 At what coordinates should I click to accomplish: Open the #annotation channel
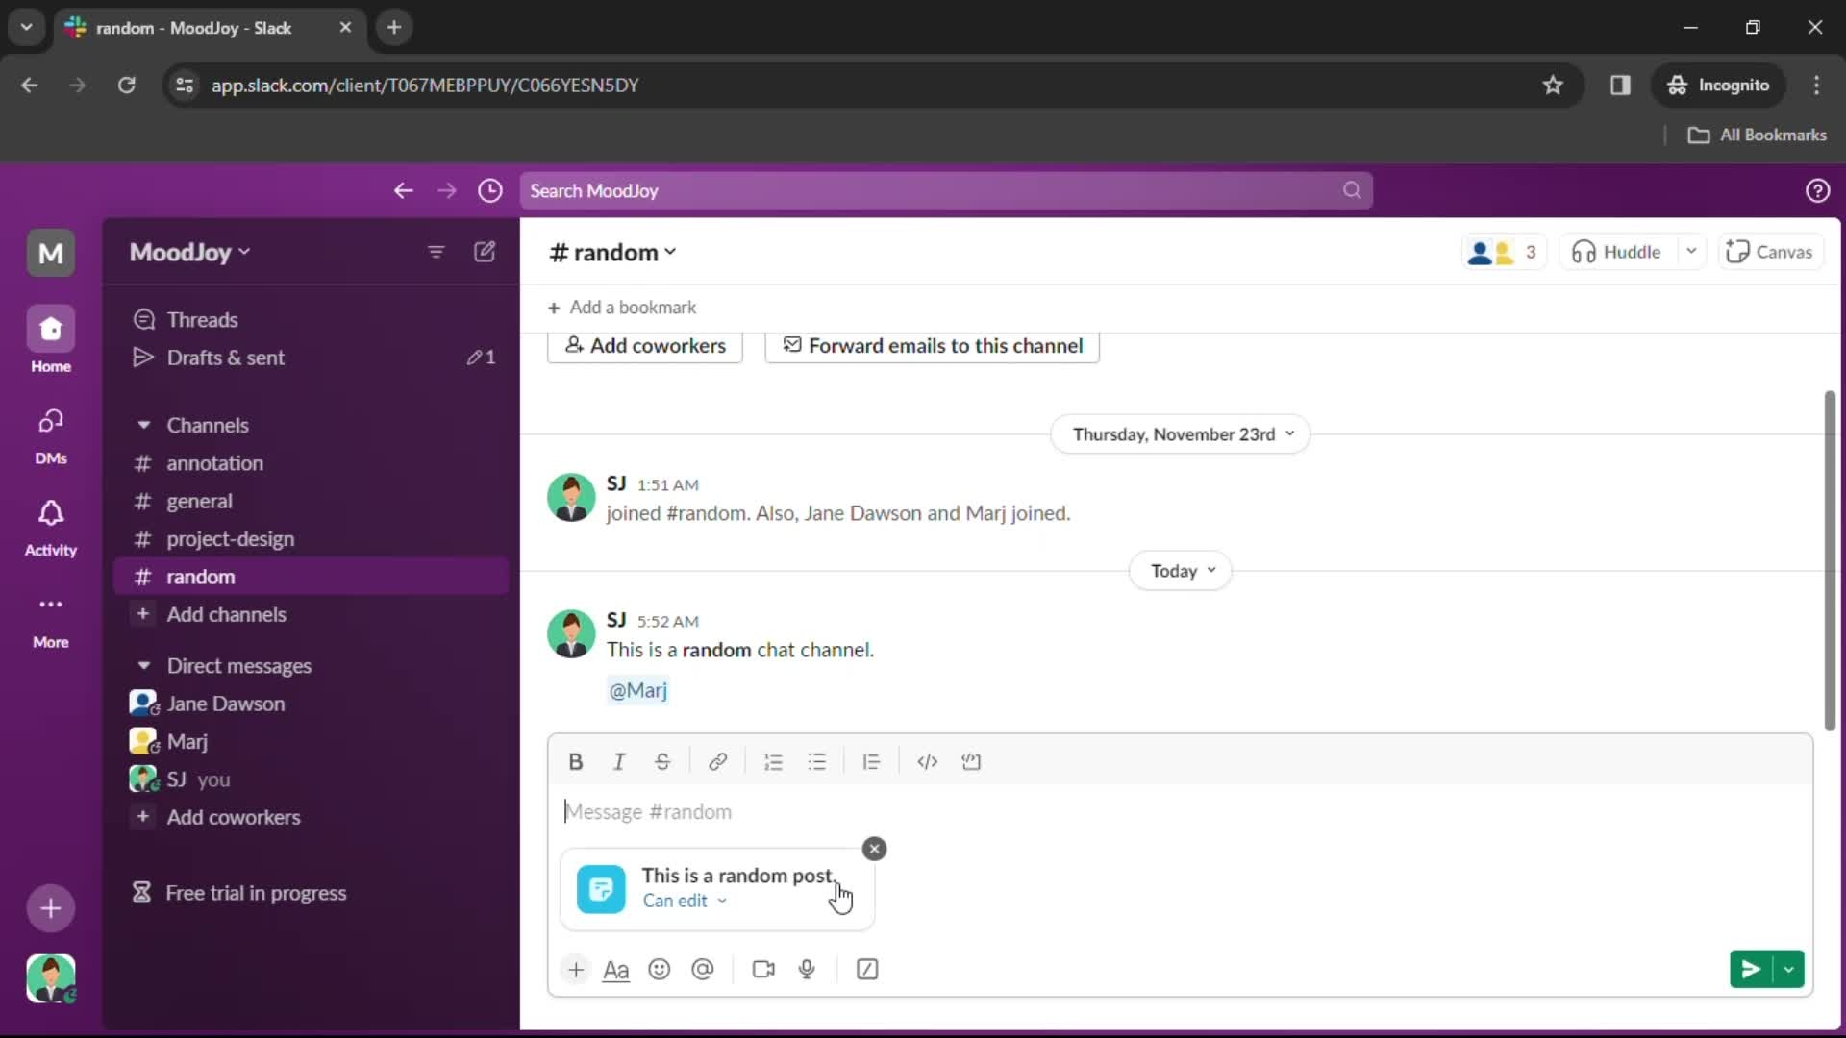tap(214, 462)
